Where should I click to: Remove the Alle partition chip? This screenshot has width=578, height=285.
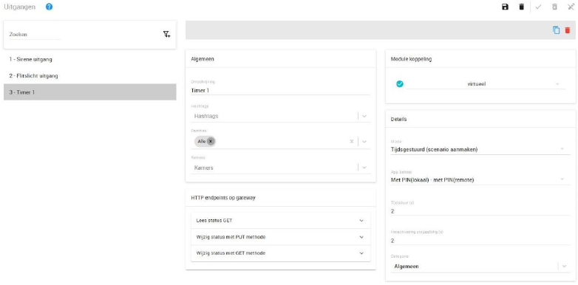211,142
